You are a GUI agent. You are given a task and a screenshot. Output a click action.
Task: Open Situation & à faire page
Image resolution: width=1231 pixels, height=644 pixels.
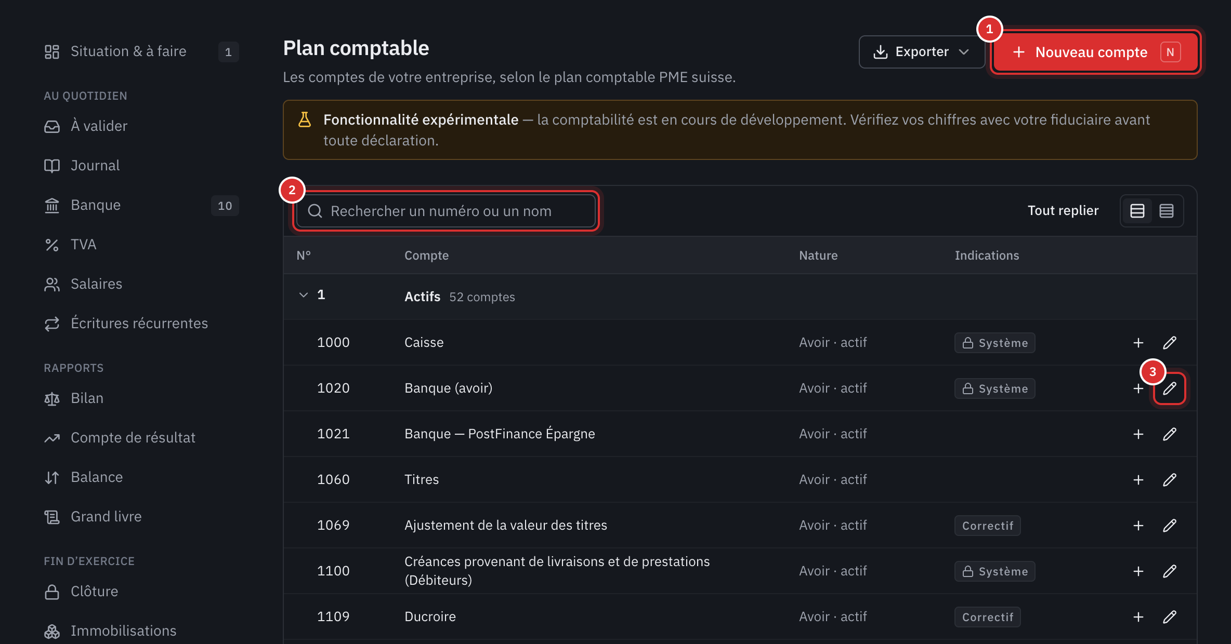141,51
